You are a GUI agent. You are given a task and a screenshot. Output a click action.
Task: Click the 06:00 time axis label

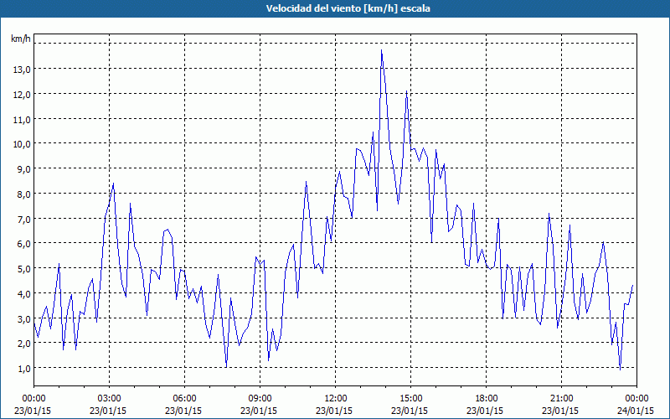(x=184, y=399)
